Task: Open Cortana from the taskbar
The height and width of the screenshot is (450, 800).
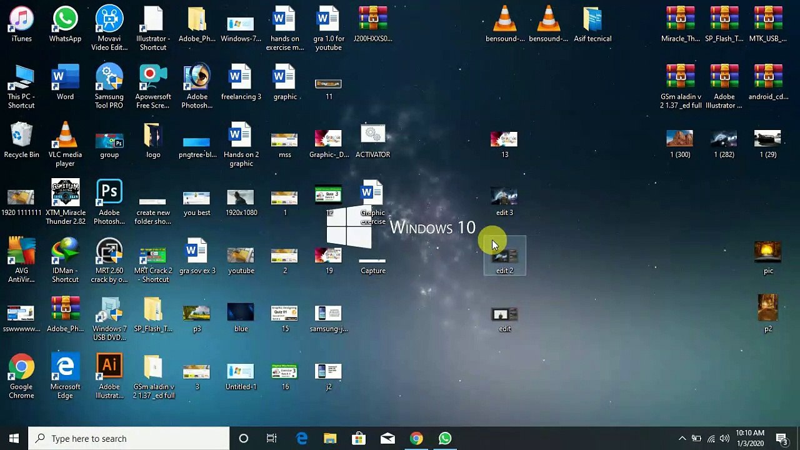Action: (244, 439)
